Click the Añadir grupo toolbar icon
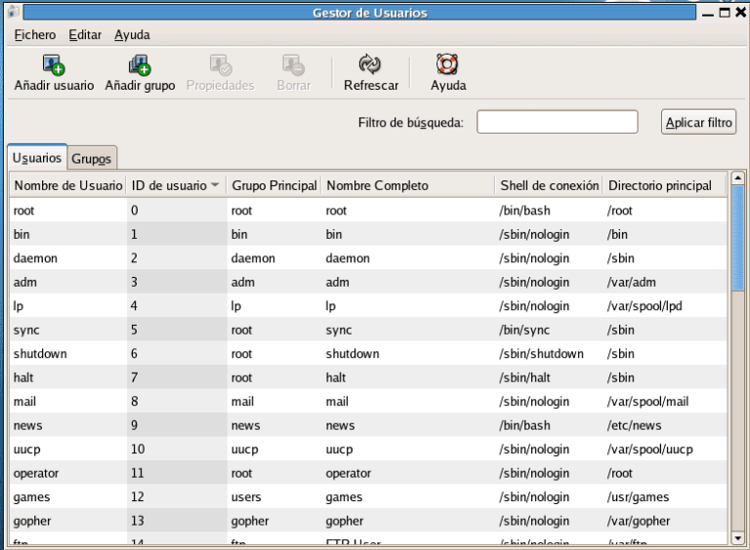This screenshot has height=550, width=750. [140, 65]
